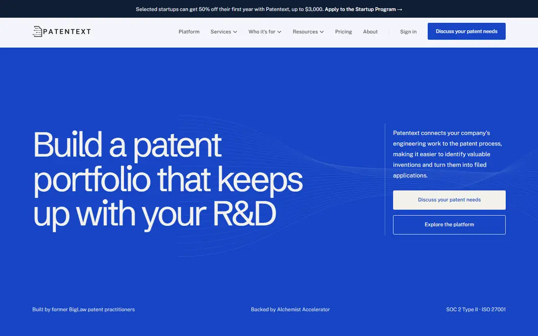Open the Platform nav item
This screenshot has width=538, height=336.
click(189, 32)
